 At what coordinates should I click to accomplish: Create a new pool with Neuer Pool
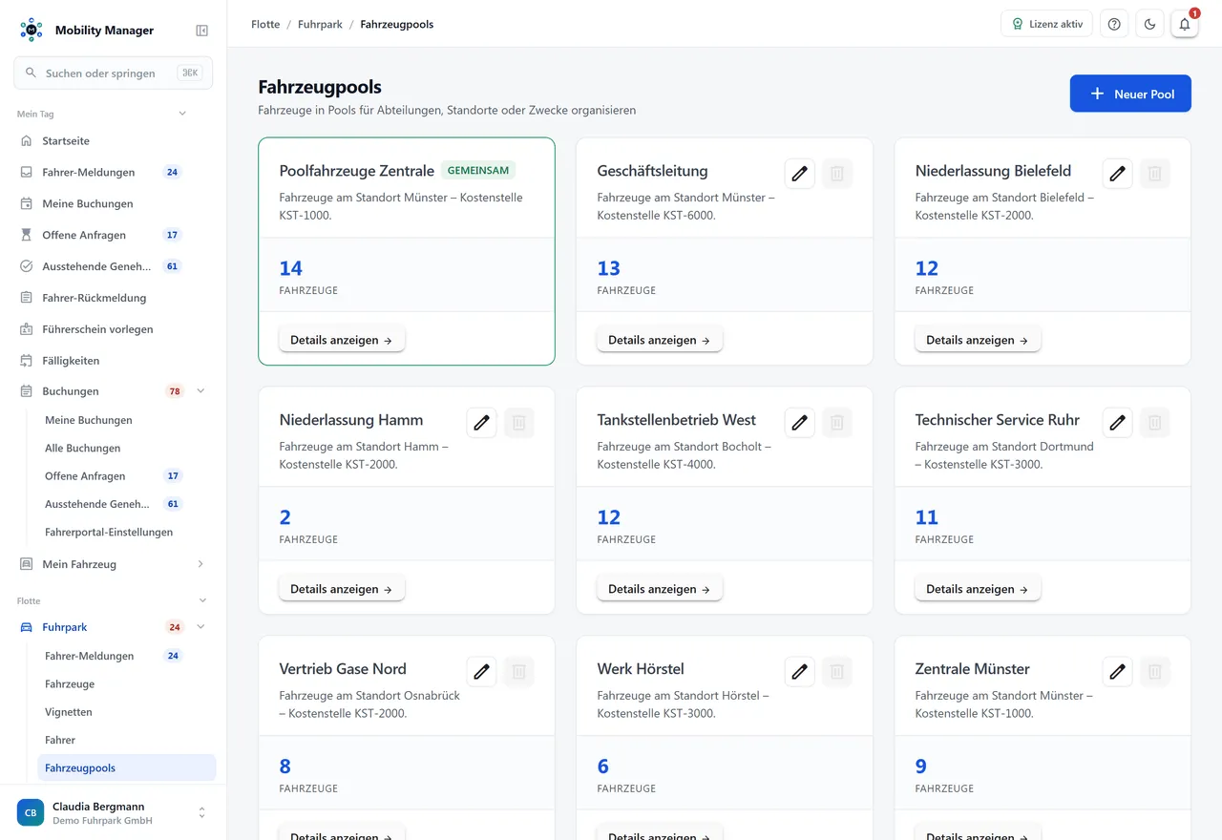tap(1130, 94)
